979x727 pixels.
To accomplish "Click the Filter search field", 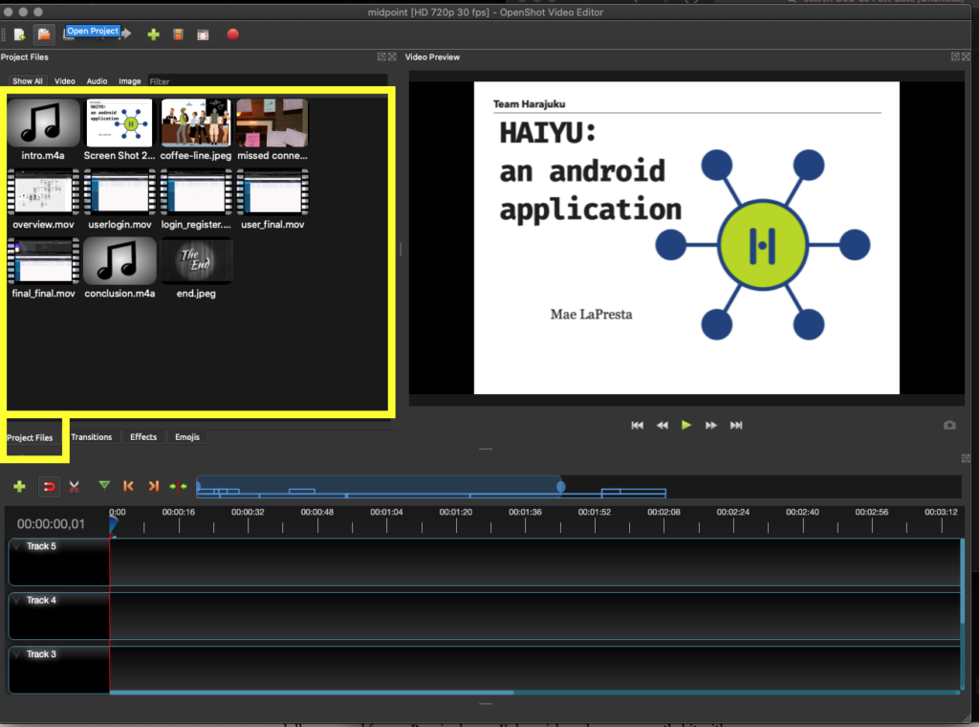I will 268,81.
